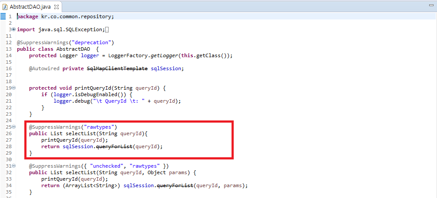The image size is (437, 198).
Task: Click the @Autowired annotation on line 16
Action: point(44,69)
